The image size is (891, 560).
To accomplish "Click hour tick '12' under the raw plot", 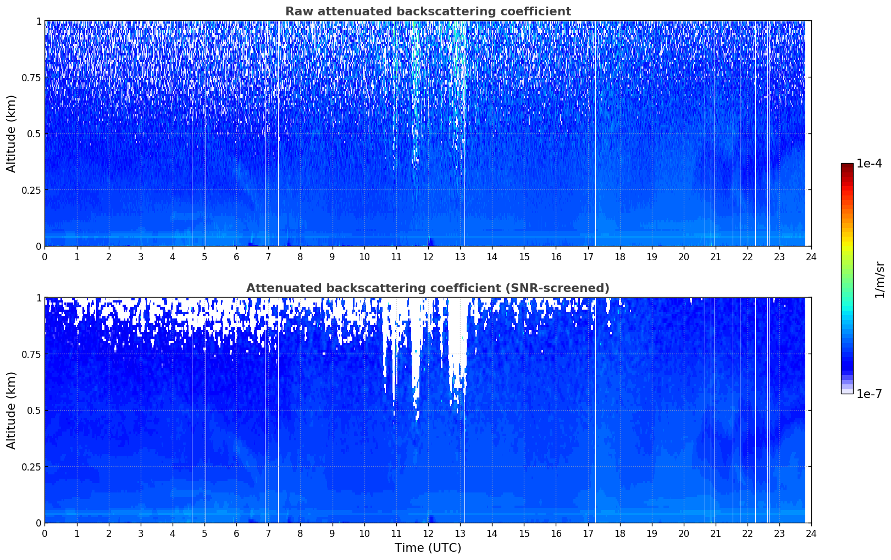I will coord(428,256).
